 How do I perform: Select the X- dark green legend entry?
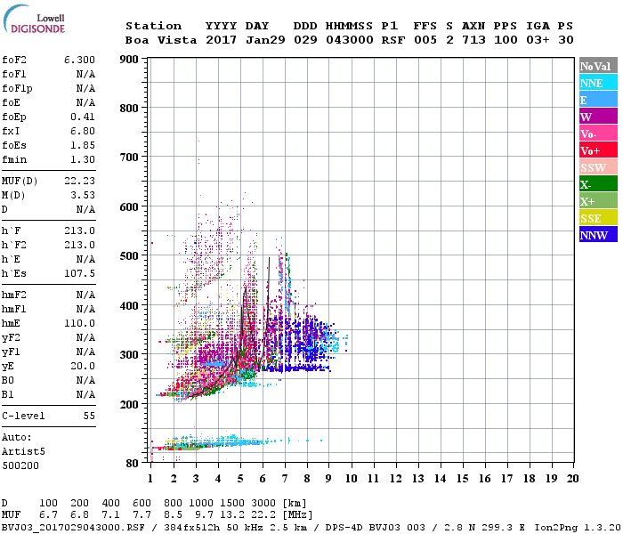[598, 184]
